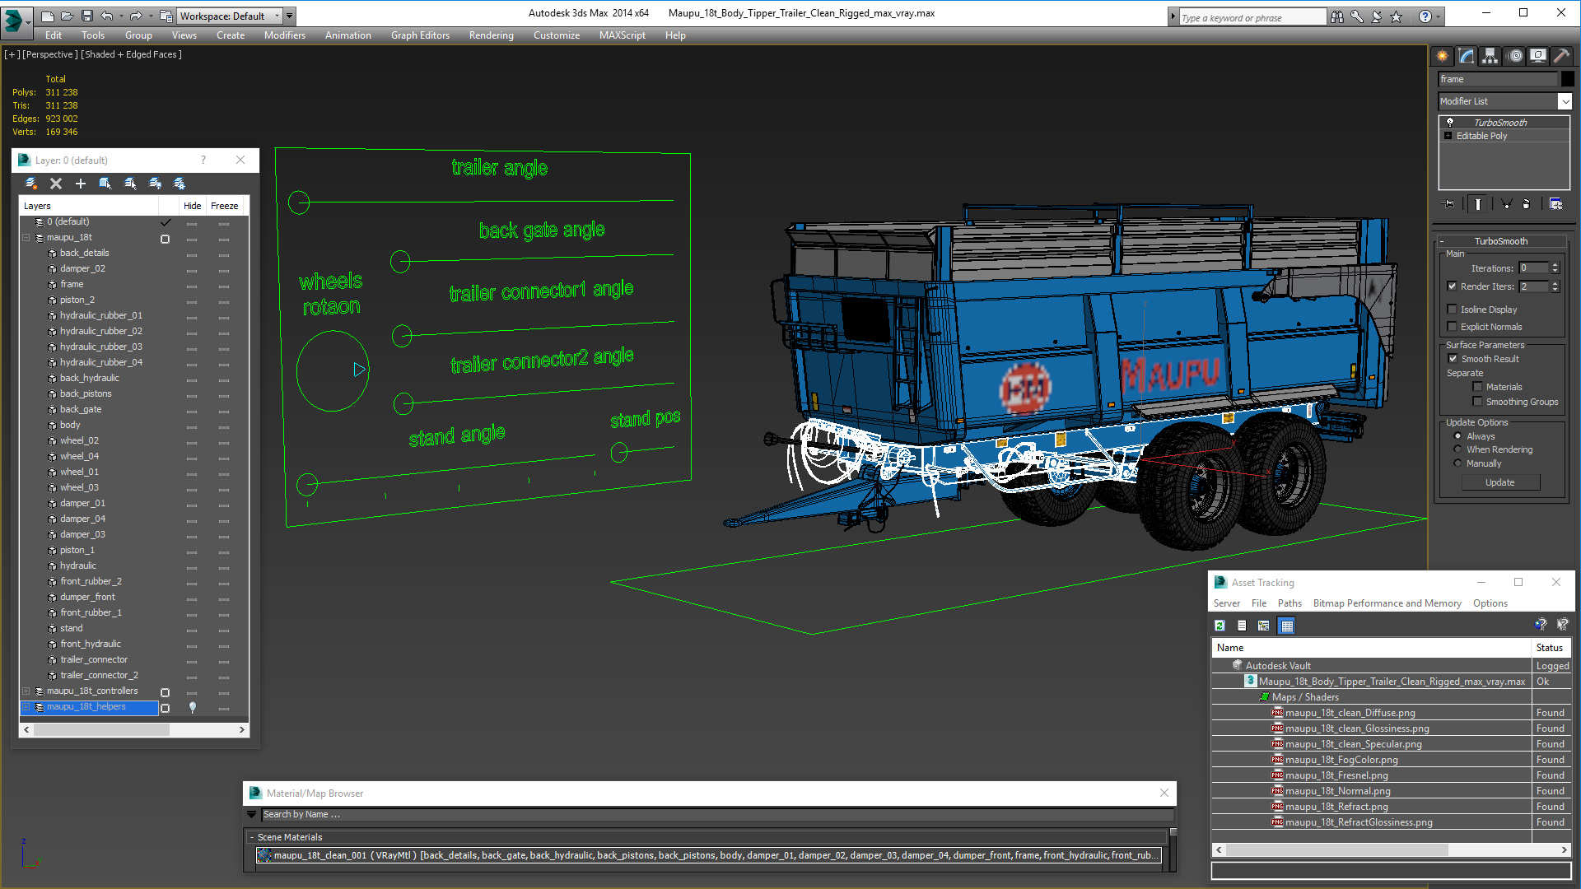Expand Editable Poly sub-object plus
1581x889 pixels.
coord(1448,136)
